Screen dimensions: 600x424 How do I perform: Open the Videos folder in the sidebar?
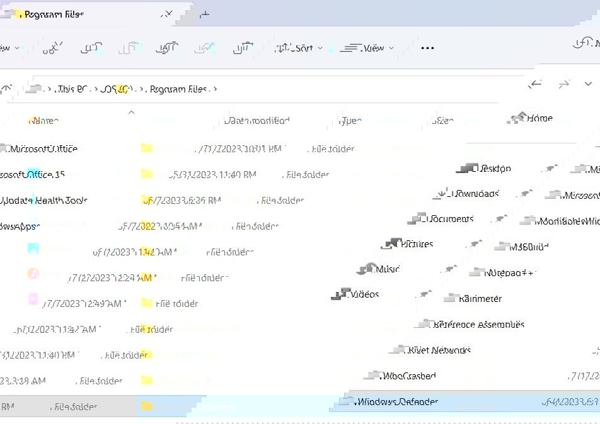(x=362, y=294)
